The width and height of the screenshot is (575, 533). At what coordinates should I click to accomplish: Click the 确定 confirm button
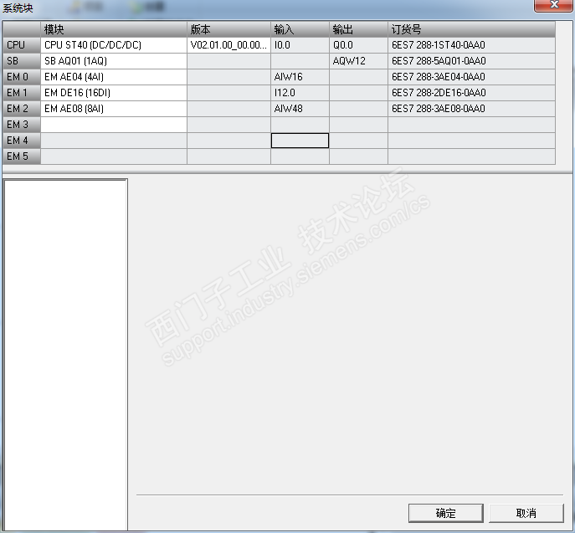coord(445,513)
